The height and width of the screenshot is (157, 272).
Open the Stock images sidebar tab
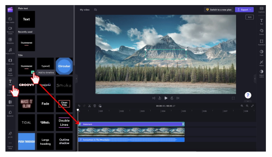point(10,72)
